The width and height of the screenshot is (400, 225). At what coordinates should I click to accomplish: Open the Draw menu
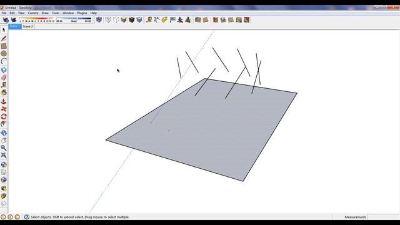(45, 12)
